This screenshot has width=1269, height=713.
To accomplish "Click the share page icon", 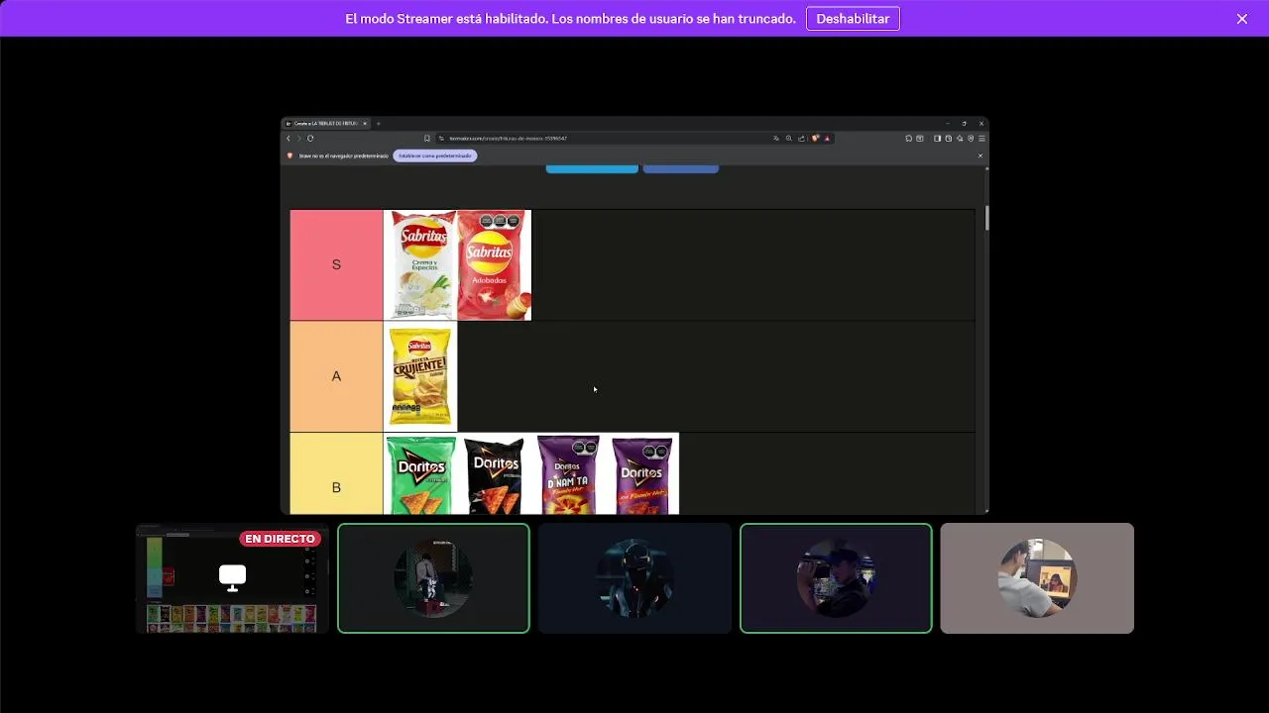I will [801, 139].
